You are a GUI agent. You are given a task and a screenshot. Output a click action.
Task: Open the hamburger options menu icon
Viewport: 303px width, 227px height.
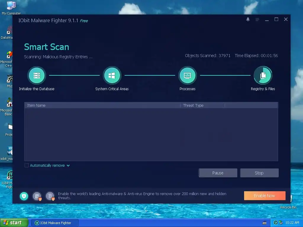(257, 20)
